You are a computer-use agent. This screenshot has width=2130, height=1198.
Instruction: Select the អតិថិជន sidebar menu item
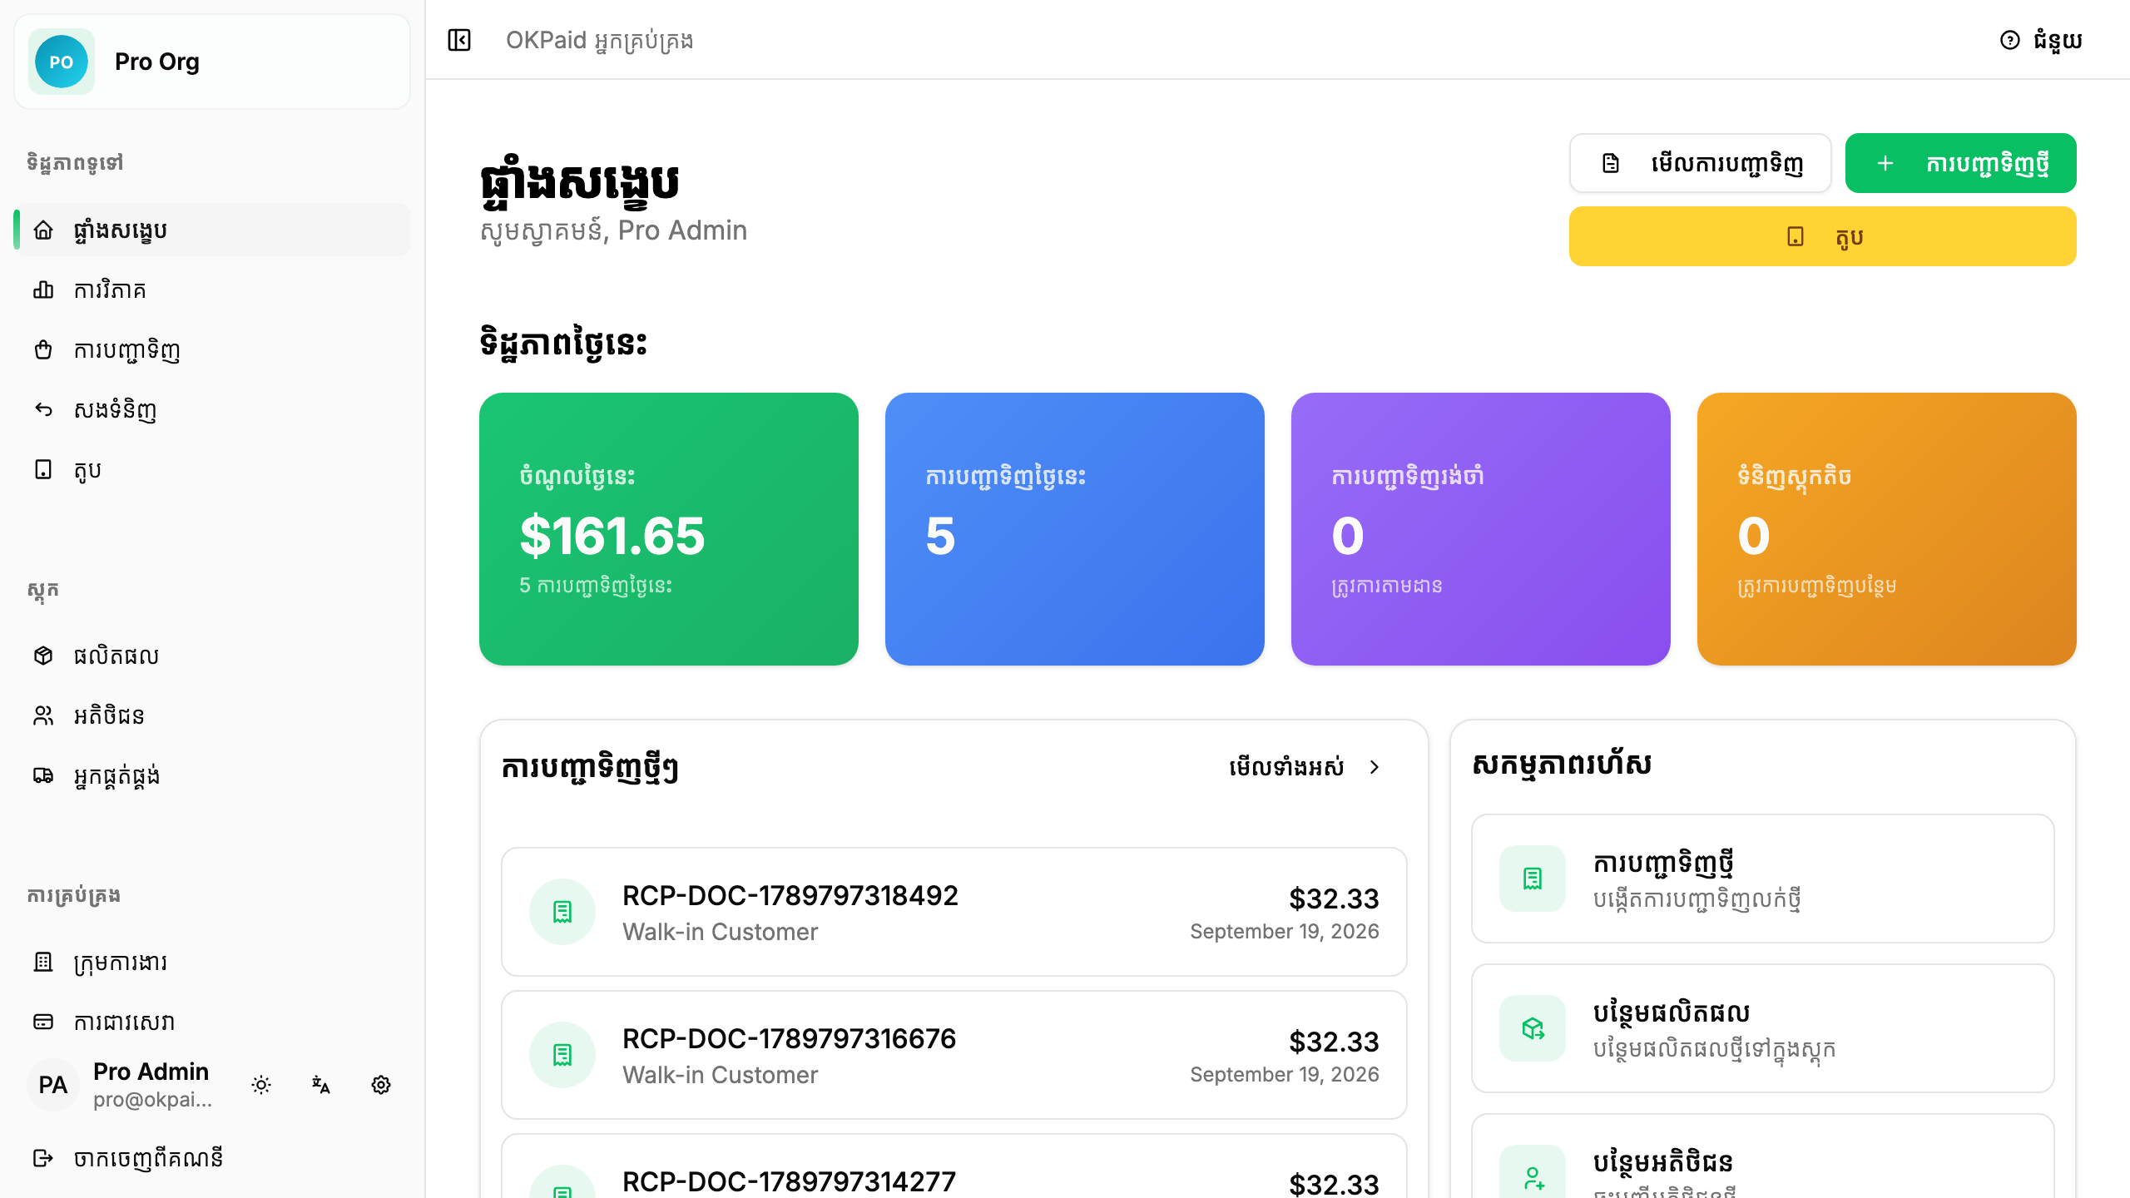[x=212, y=715]
